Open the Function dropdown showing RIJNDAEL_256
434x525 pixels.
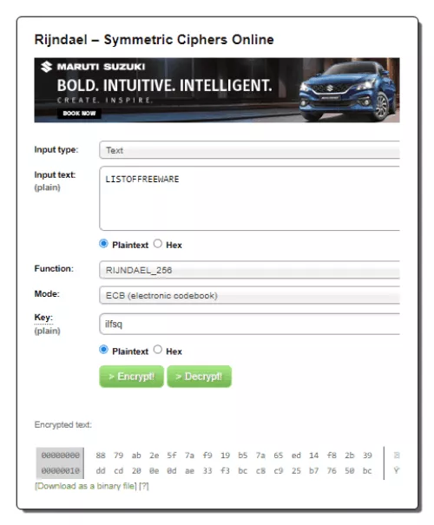(249, 270)
